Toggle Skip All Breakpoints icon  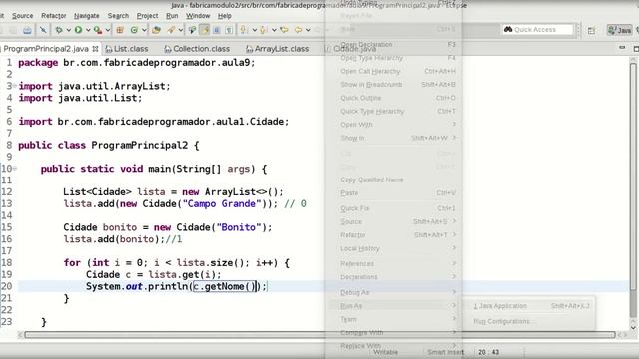pyautogui.click(x=42, y=30)
